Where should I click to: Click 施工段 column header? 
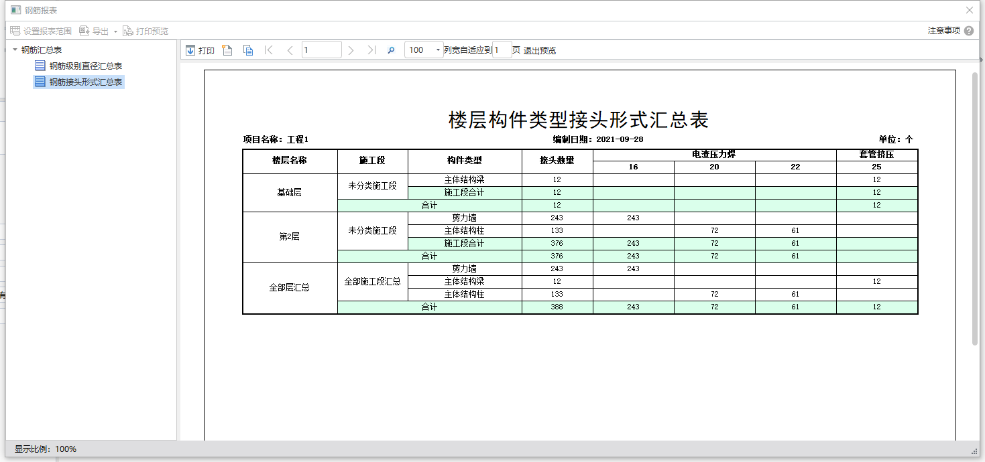tap(373, 161)
